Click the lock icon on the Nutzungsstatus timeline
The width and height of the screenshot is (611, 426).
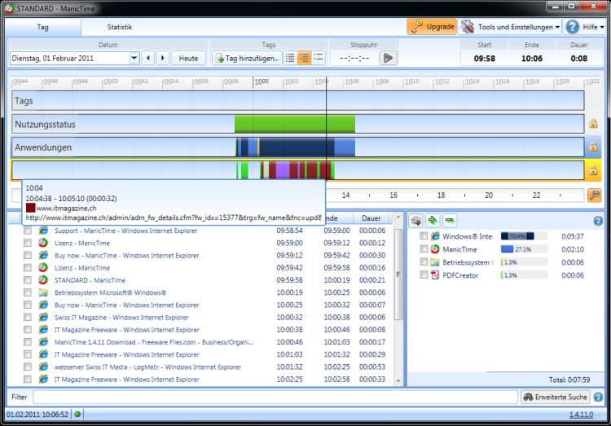(593, 124)
